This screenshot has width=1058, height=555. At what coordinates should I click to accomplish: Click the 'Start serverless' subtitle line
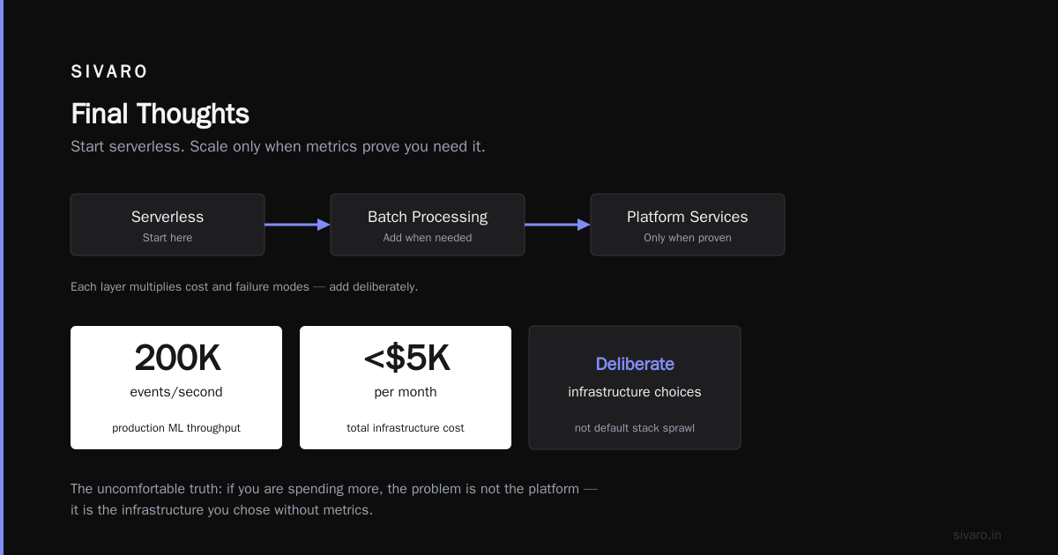278,146
